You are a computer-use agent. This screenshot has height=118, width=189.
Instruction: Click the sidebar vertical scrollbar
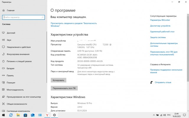[47, 57]
